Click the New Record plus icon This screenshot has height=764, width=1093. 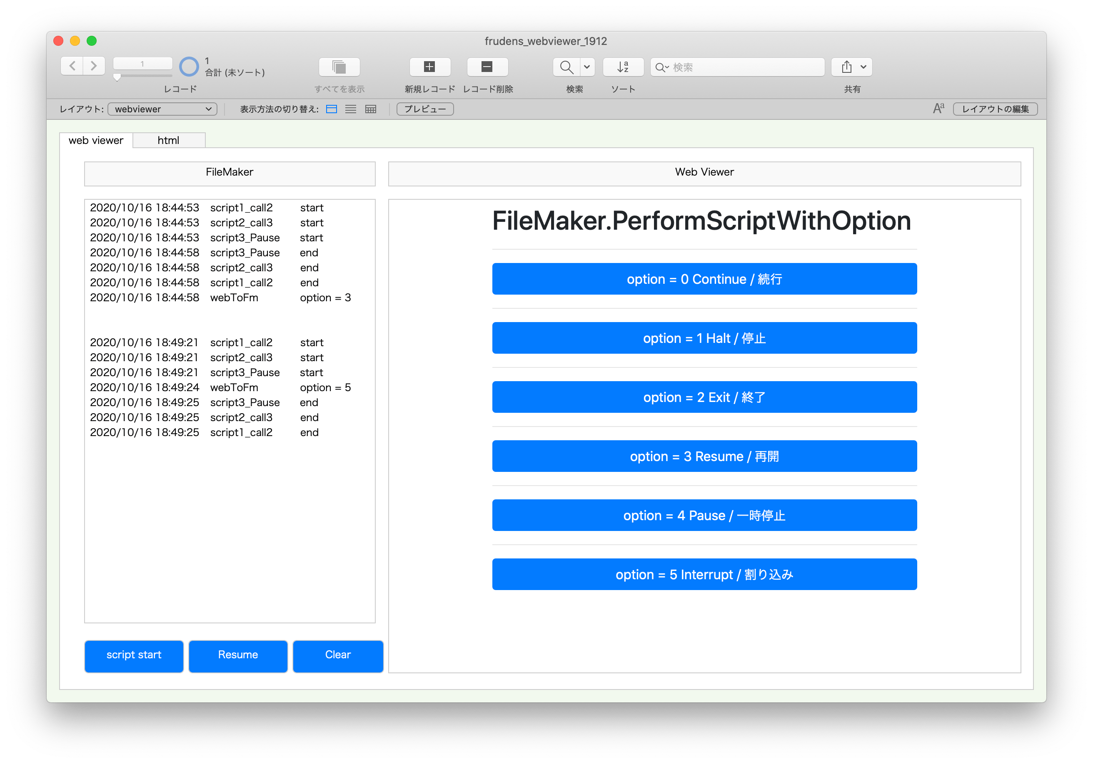[429, 67]
